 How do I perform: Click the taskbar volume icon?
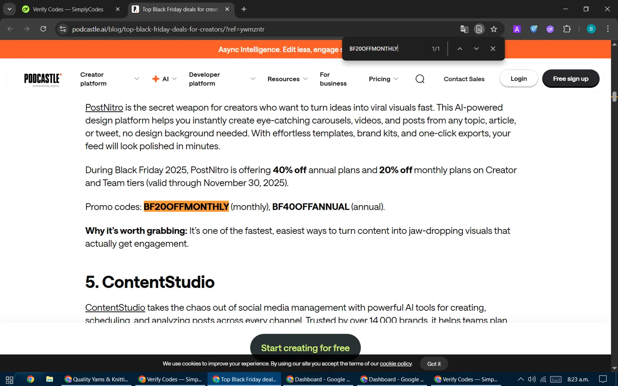point(532,379)
